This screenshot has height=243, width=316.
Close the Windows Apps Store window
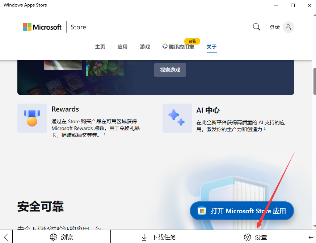click(309, 5)
